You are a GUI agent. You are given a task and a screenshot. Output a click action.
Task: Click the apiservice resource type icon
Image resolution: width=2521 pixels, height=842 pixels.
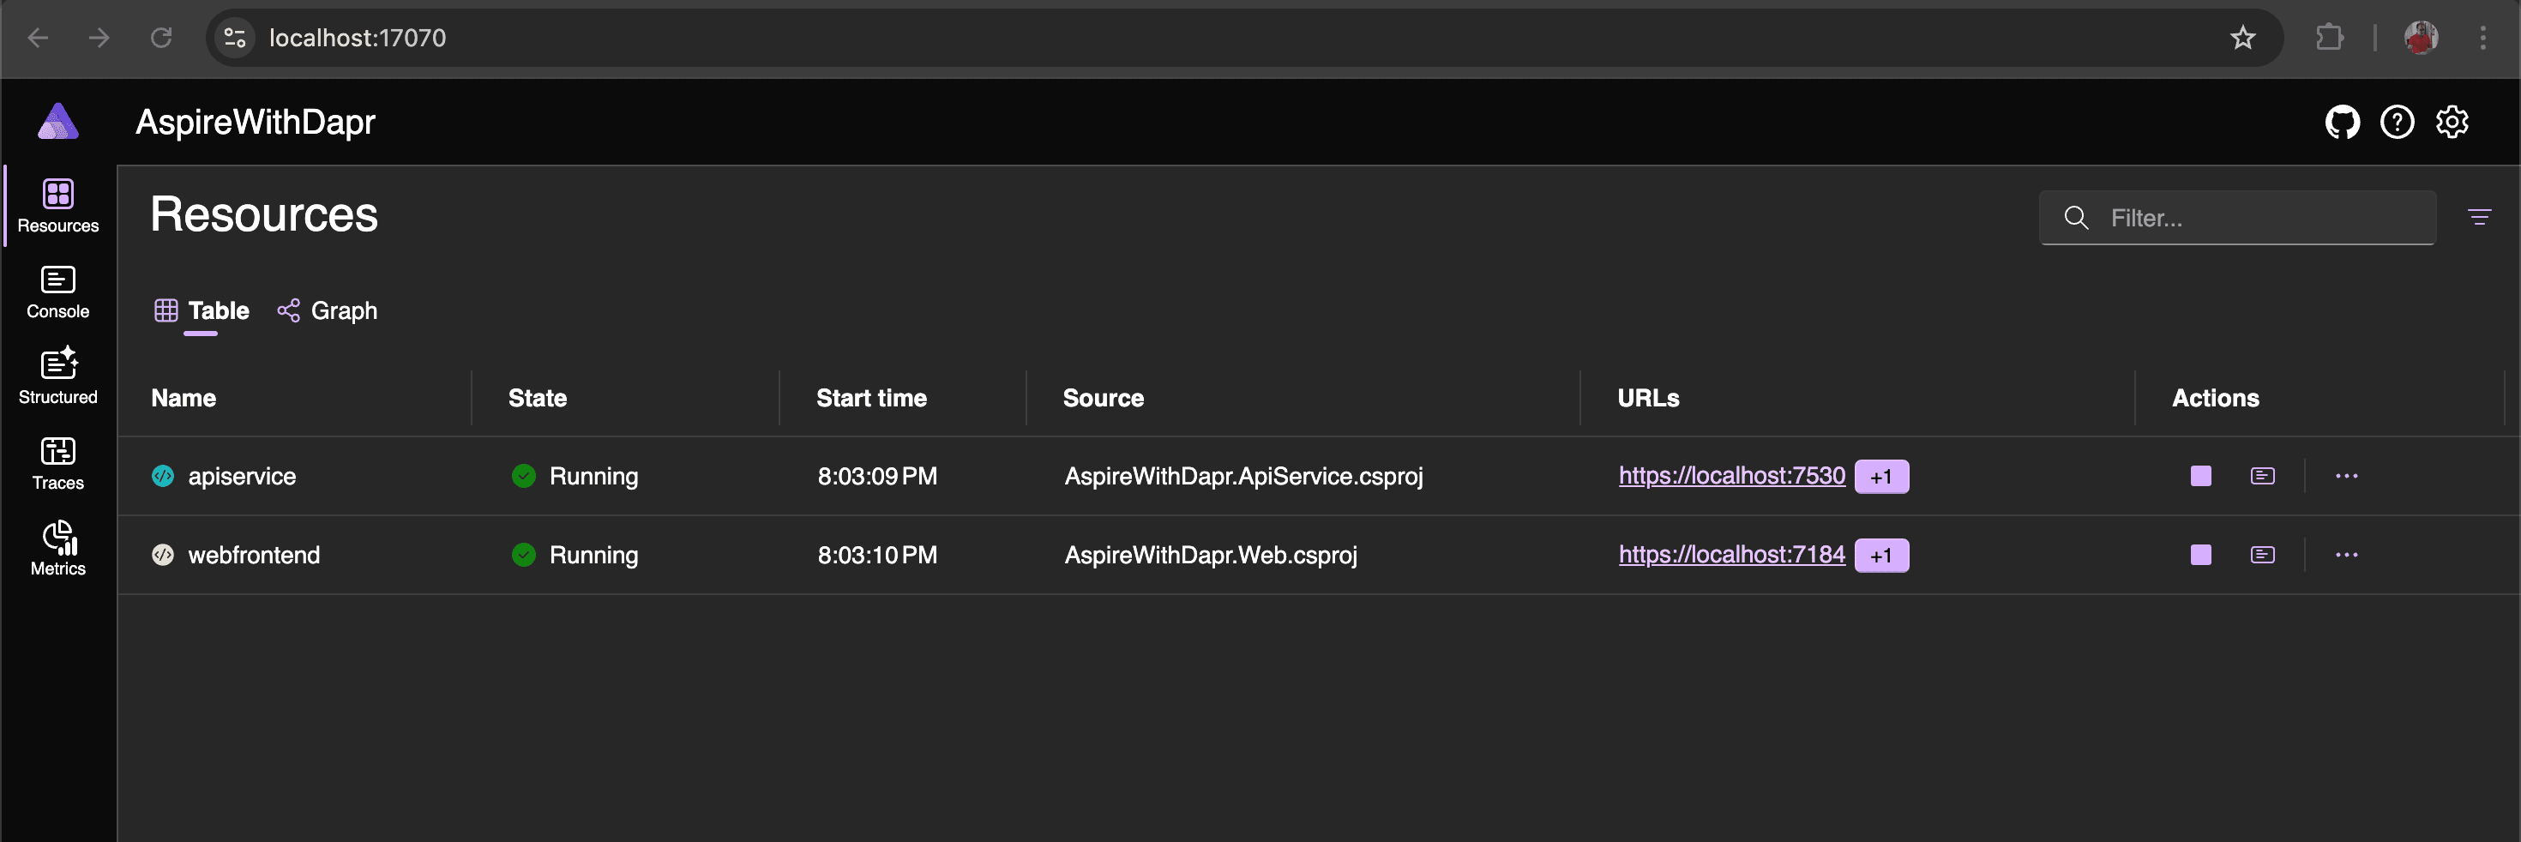(162, 476)
